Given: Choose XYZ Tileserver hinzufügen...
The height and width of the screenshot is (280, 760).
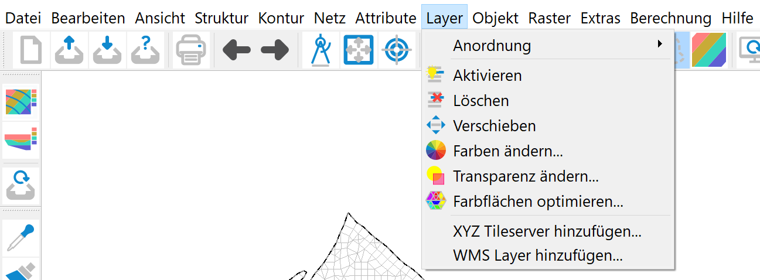Looking at the screenshot, I should coord(548,231).
